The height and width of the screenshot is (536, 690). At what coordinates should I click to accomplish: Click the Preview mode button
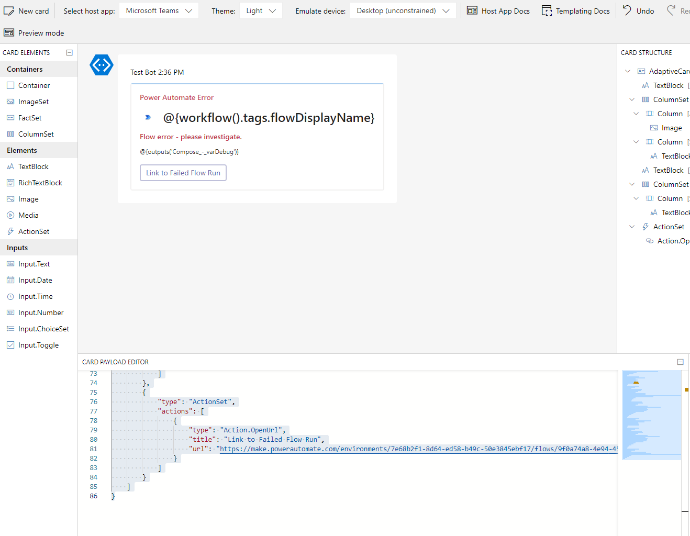(x=34, y=33)
